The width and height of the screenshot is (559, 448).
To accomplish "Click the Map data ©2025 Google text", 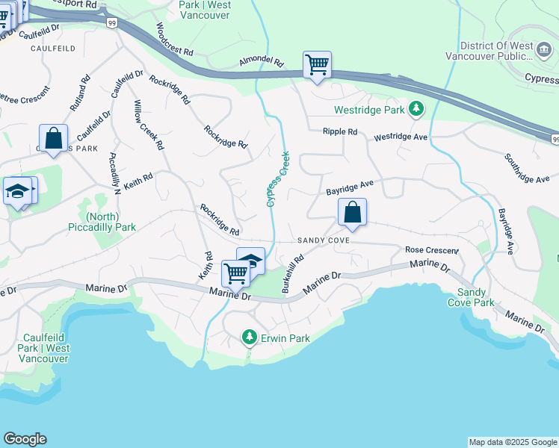I will 513,443.
